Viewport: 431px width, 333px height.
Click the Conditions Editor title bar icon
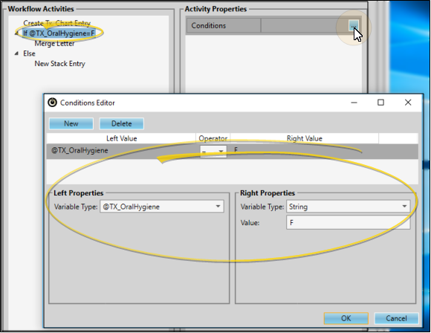click(x=52, y=103)
